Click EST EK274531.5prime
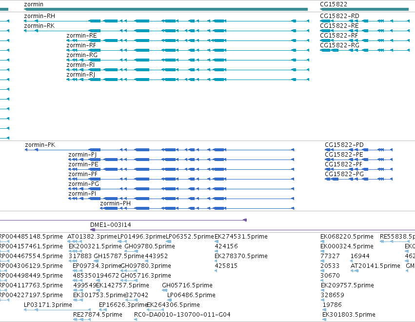This screenshot has width=415, height=322. [x=241, y=237]
